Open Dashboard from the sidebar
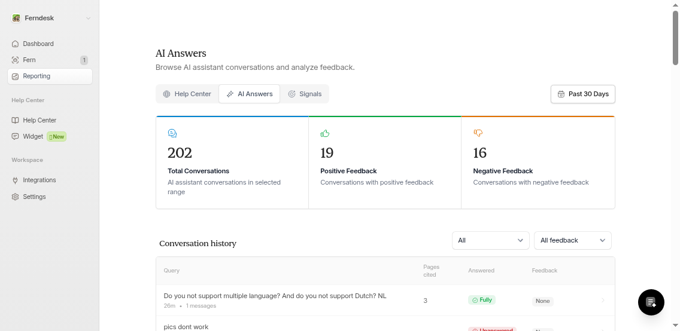 (x=50, y=44)
